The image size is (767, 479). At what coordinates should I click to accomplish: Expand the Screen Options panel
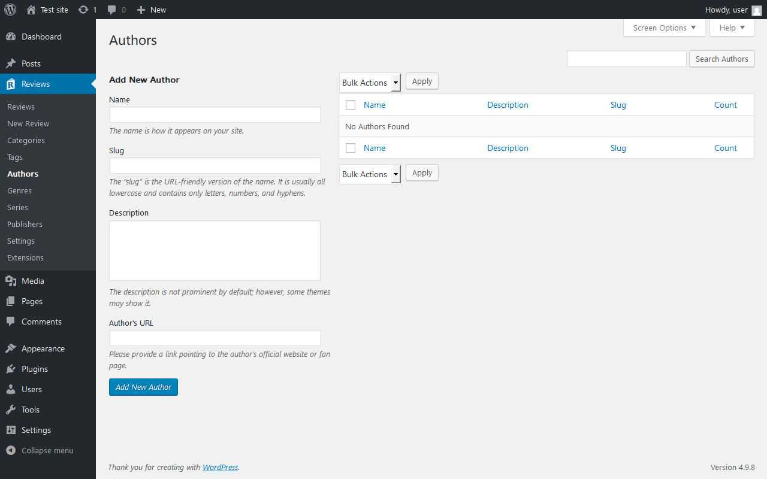[x=665, y=28]
